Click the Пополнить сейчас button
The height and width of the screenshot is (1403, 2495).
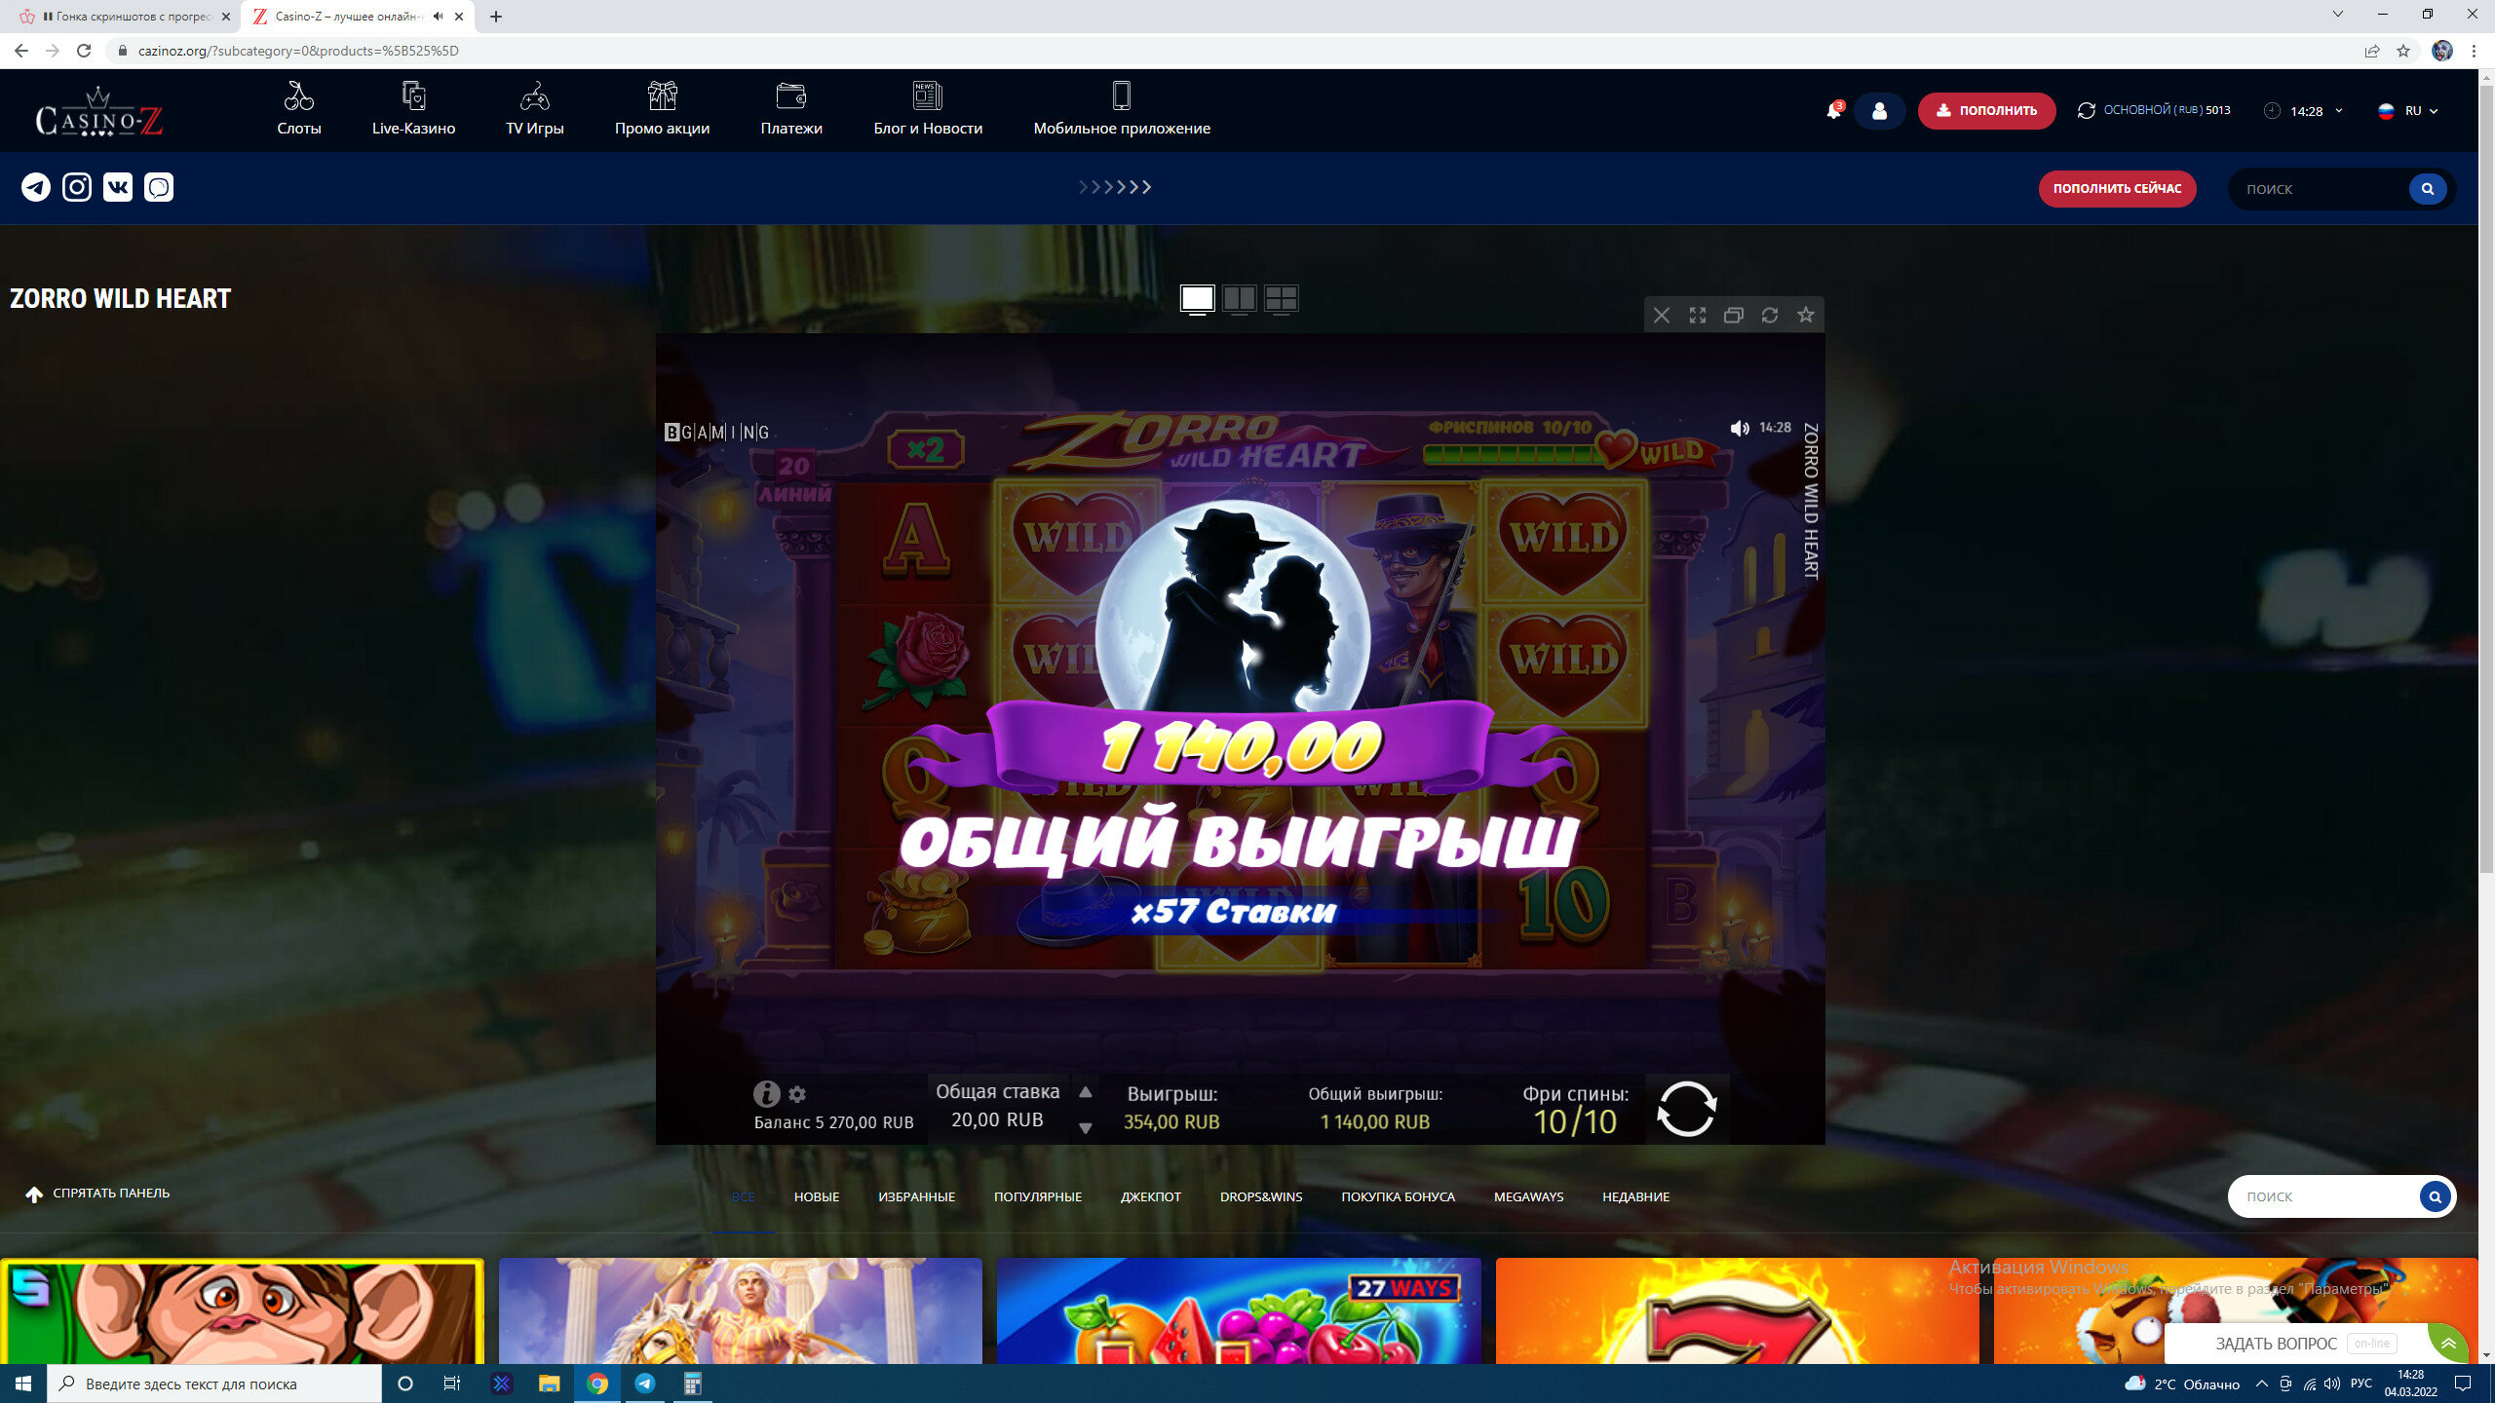[x=2117, y=189]
